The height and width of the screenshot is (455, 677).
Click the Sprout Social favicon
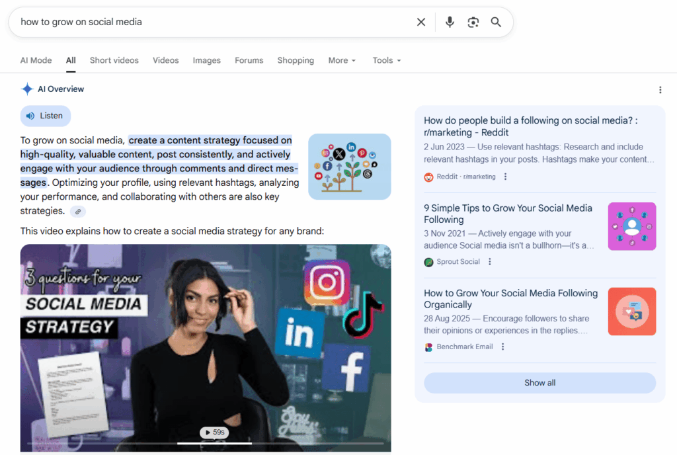tap(428, 262)
